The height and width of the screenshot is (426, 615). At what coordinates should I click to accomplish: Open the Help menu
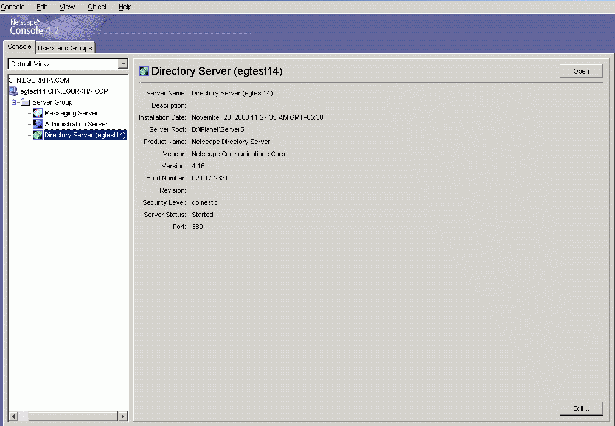pos(125,7)
